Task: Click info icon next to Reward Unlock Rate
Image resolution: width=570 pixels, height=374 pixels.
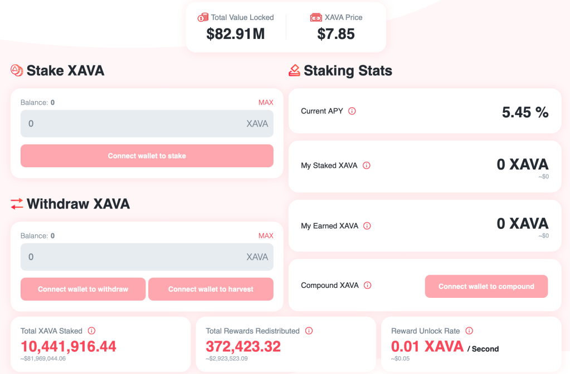Action: pyautogui.click(x=469, y=331)
